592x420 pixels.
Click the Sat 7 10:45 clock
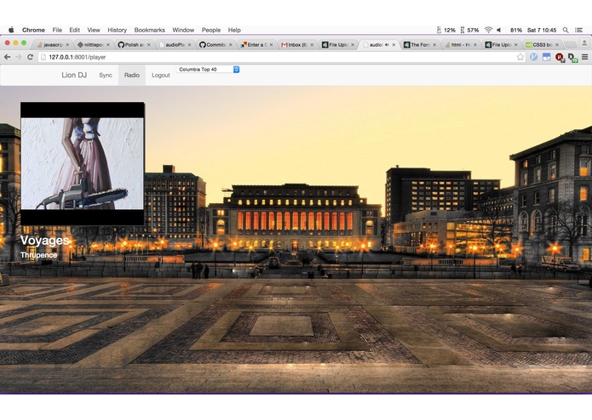(542, 30)
